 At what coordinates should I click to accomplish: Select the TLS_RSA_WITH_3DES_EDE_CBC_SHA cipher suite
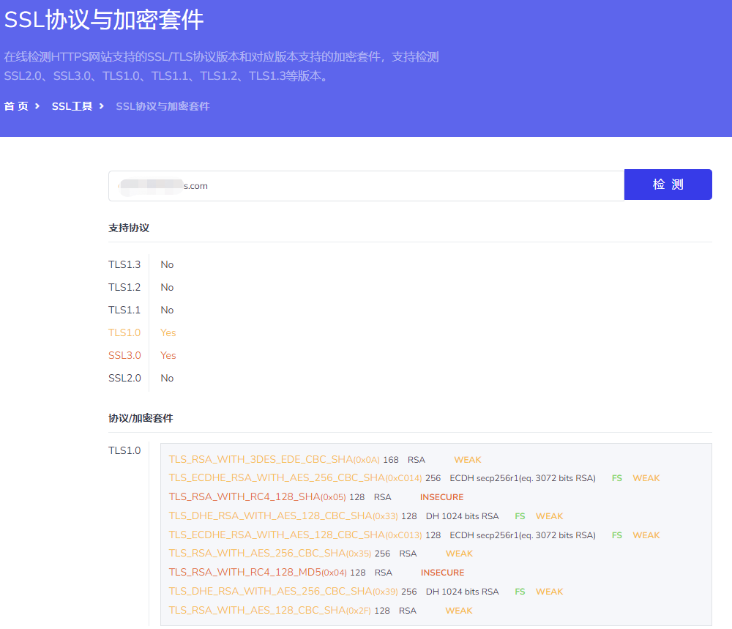click(x=261, y=460)
